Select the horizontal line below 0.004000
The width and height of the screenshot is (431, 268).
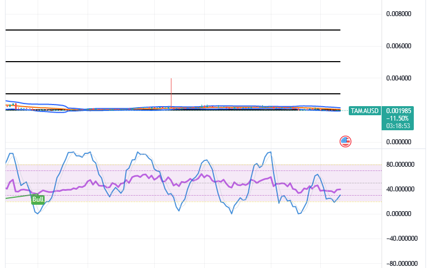(x=173, y=94)
